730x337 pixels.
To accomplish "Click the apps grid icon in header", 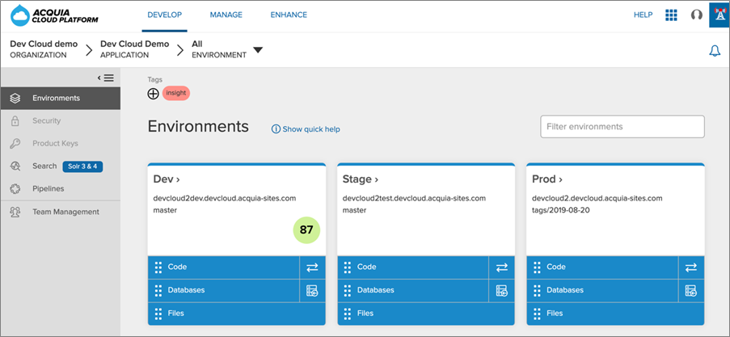I will point(671,15).
